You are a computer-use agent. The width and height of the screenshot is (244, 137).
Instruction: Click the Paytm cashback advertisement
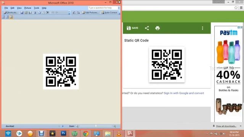tap(228, 74)
